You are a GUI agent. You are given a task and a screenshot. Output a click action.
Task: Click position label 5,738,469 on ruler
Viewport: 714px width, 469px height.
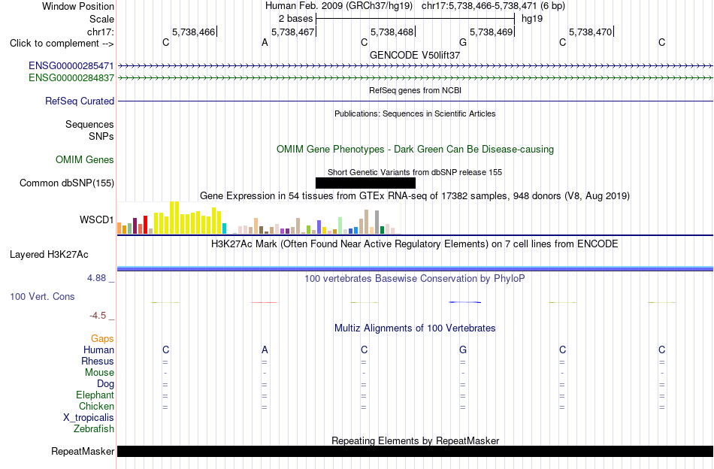click(x=491, y=32)
